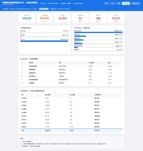Open the 日志 button in the header

(x=112, y=3)
